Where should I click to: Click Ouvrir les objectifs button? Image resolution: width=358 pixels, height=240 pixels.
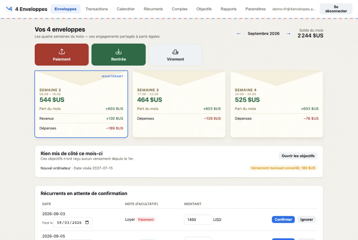click(x=298, y=156)
